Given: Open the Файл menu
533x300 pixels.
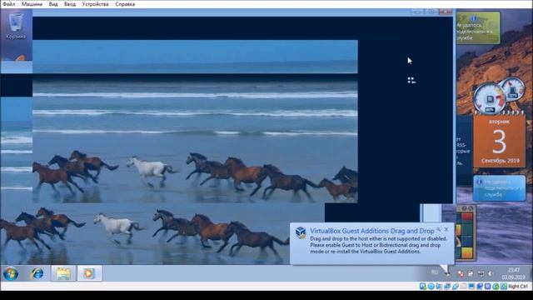Looking at the screenshot, I should (8, 4).
